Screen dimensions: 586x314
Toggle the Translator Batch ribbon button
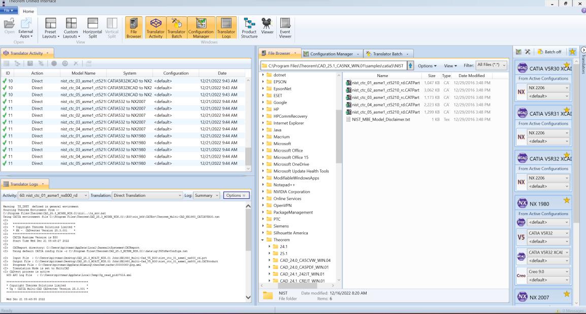click(x=176, y=28)
